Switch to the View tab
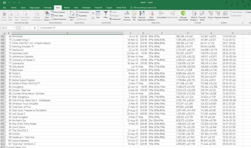The width and height of the screenshot is (251, 148). 76,8
